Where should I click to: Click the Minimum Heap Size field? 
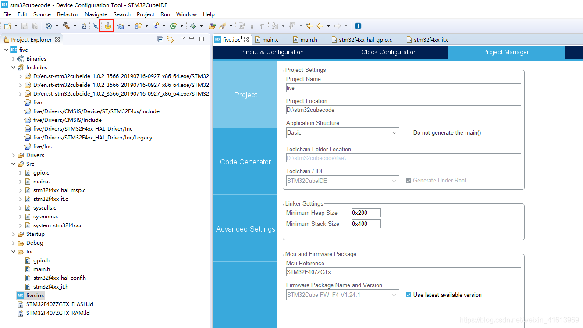pyautogui.click(x=366, y=213)
